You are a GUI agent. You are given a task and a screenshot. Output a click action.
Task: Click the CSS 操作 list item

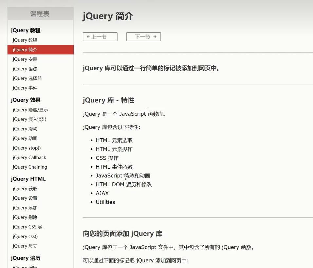[107, 158]
